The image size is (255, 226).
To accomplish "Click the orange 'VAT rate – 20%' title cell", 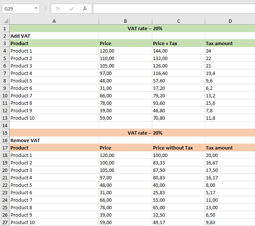I will 145,133.
